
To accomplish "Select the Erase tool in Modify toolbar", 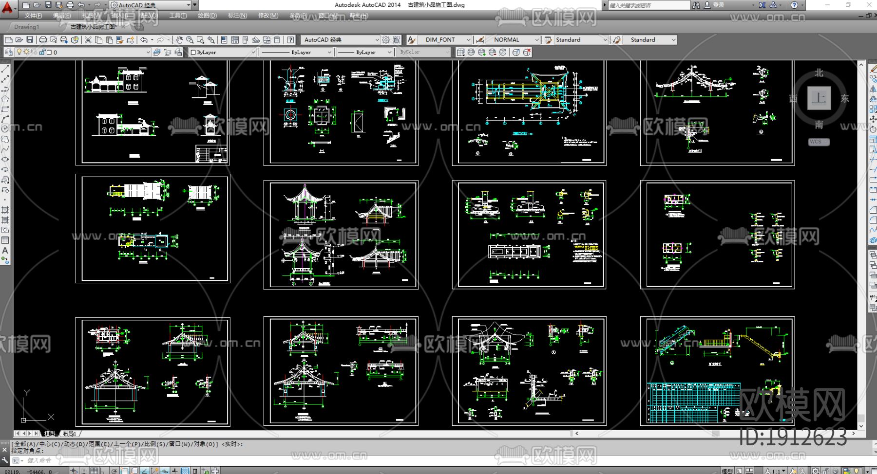I will pyautogui.click(x=873, y=69).
